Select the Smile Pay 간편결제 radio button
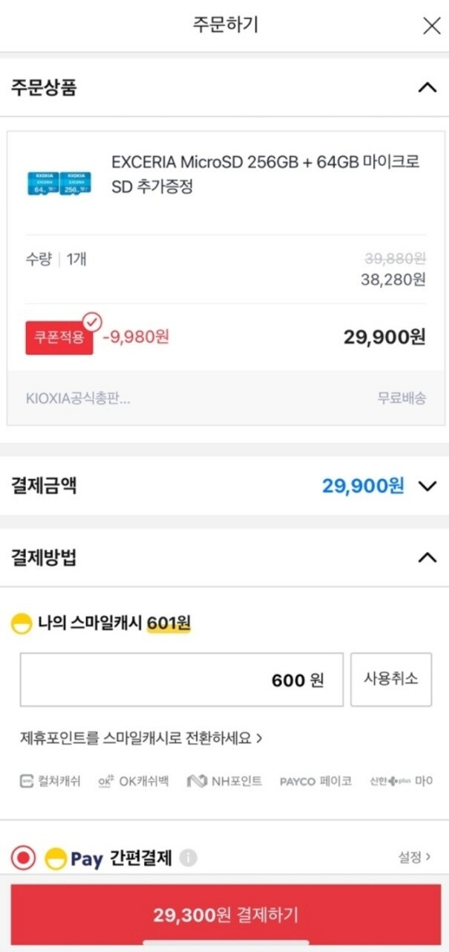Screen dimensions: 449x952 pyautogui.click(x=24, y=858)
